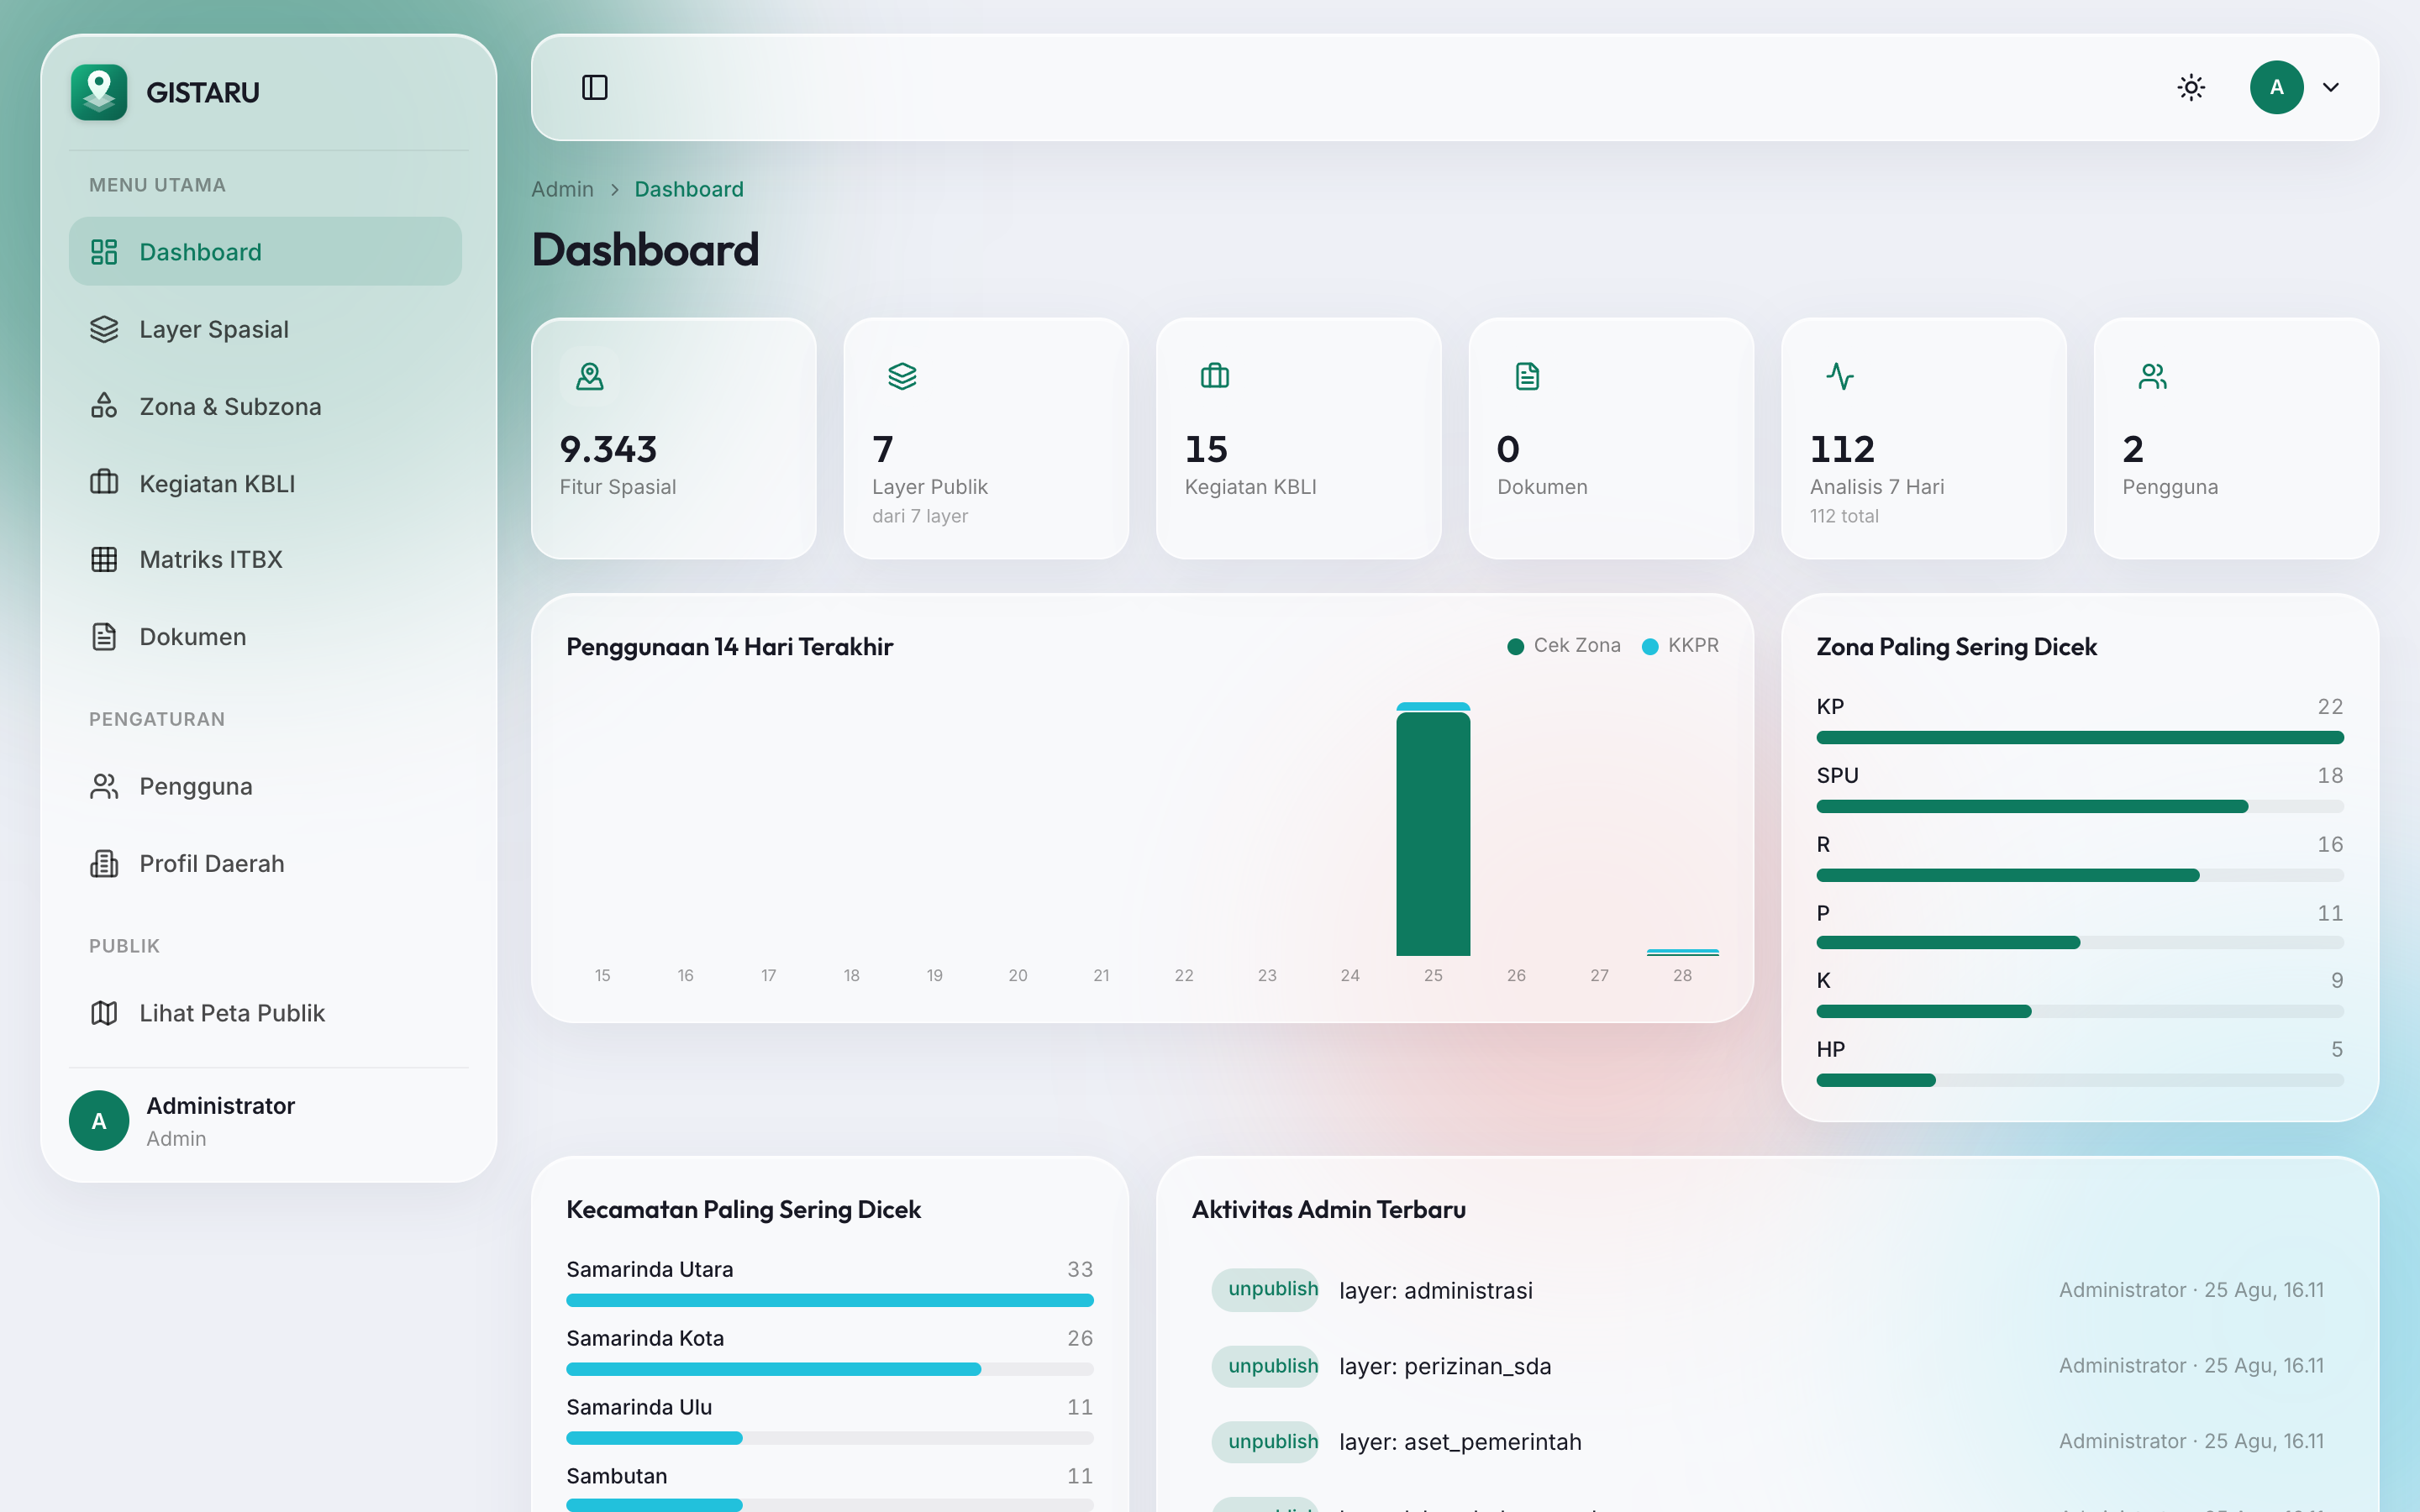Click the R zone progress bar
Image resolution: width=2420 pixels, height=1512 pixels.
coord(2080,875)
